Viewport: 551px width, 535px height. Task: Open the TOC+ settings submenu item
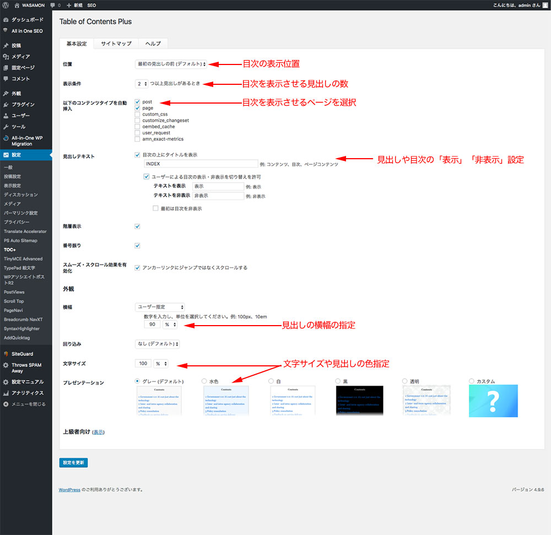coord(10,250)
